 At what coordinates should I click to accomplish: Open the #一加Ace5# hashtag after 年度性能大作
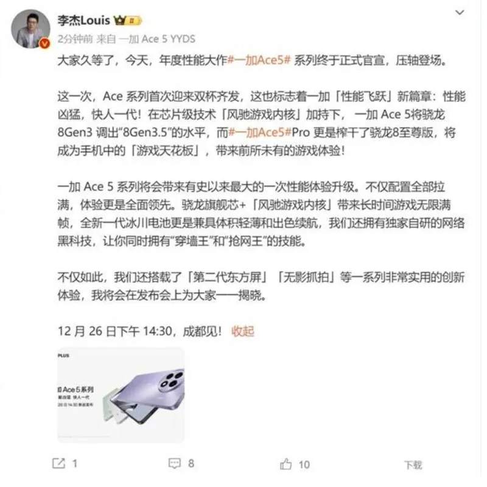(259, 60)
